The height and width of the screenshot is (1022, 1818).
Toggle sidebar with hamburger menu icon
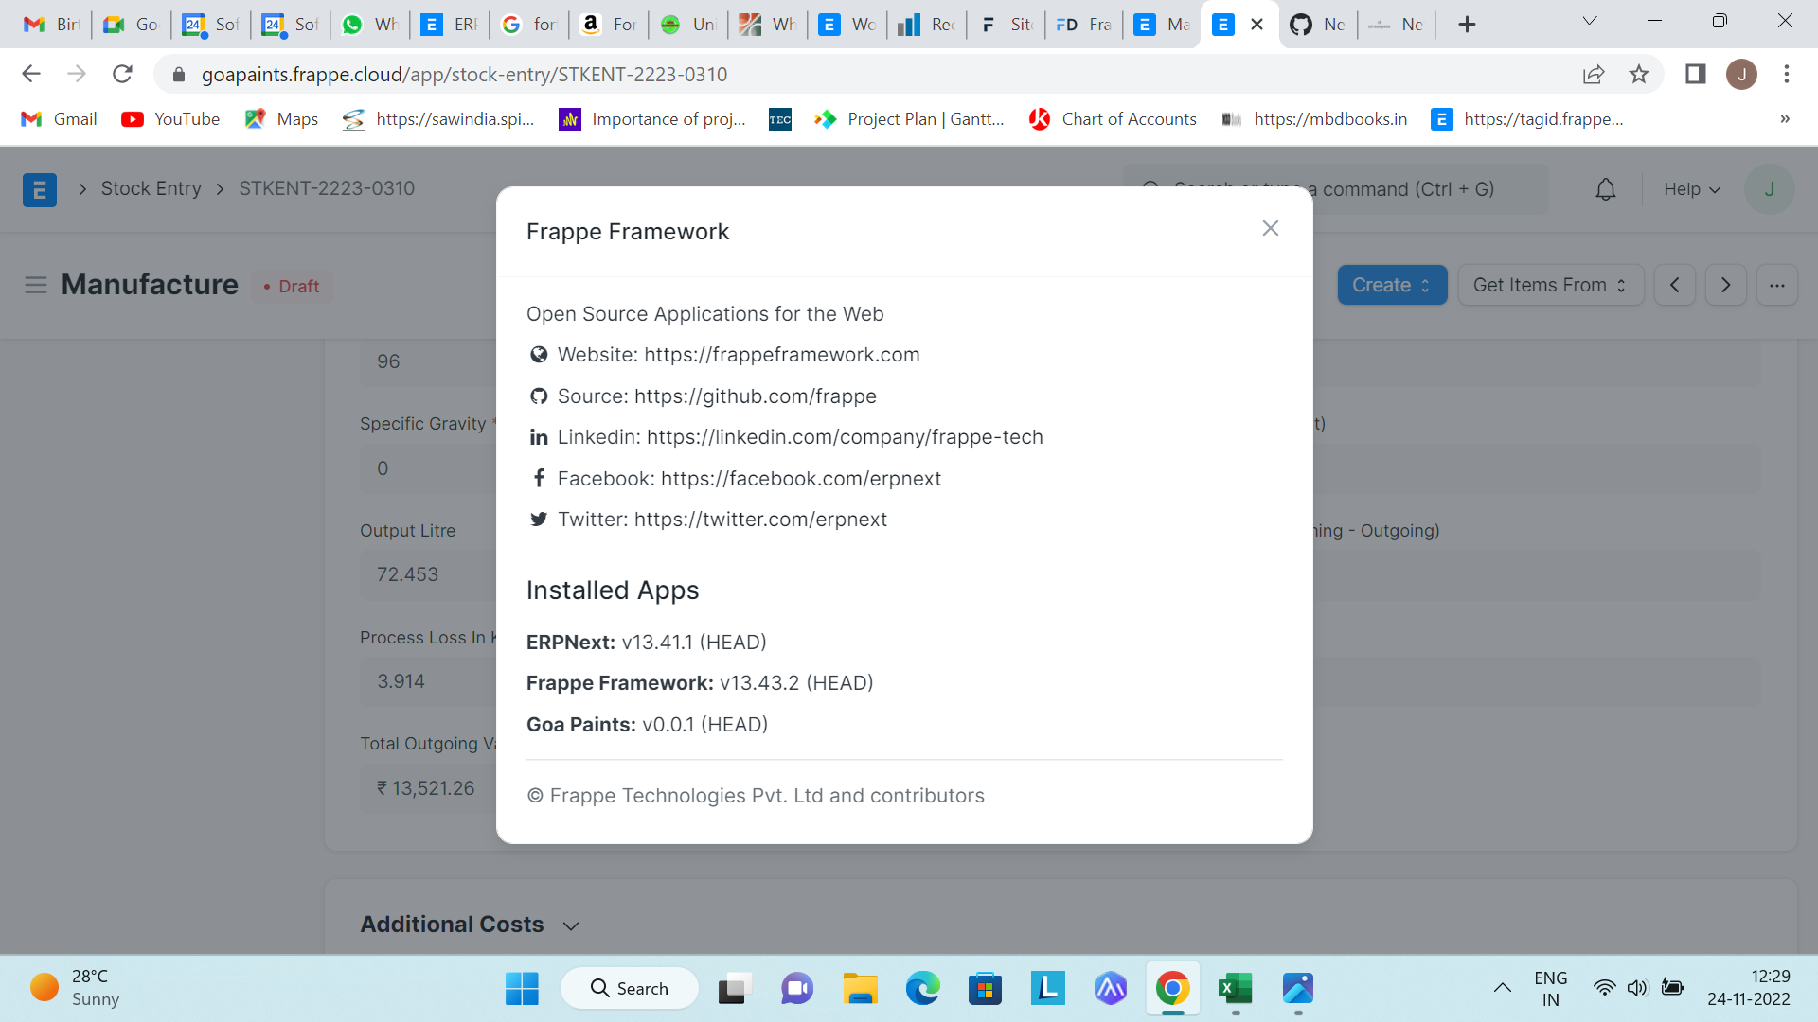35,285
